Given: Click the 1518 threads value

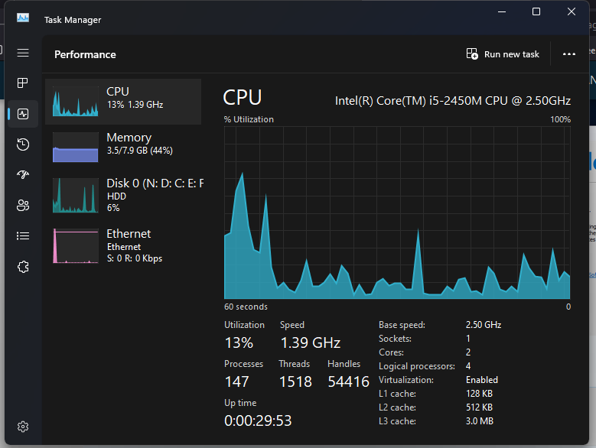Looking at the screenshot, I should 295,381.
